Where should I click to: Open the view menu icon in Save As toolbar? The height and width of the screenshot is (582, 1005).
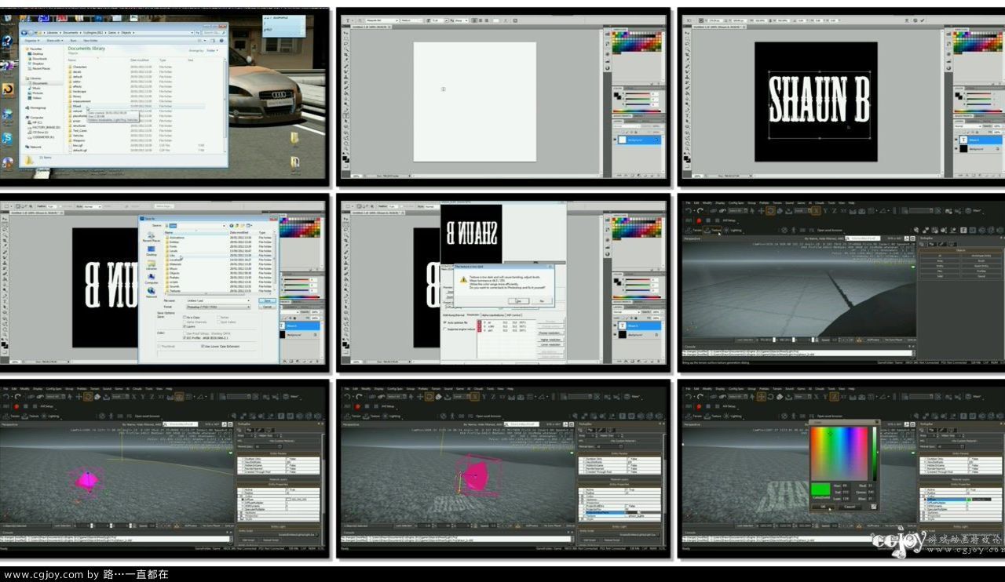click(x=249, y=226)
